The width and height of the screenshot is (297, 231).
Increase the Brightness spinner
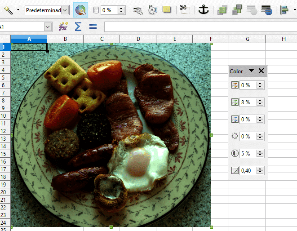[260, 134]
